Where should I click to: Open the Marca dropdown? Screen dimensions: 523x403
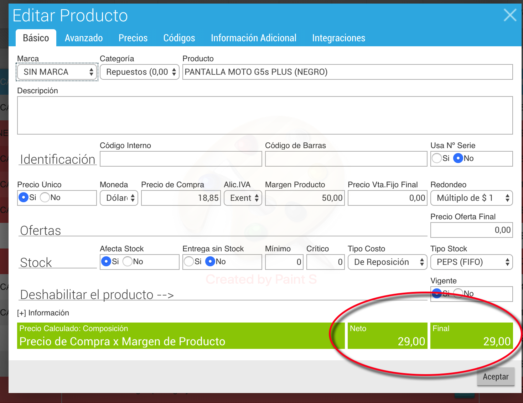pyautogui.click(x=57, y=72)
